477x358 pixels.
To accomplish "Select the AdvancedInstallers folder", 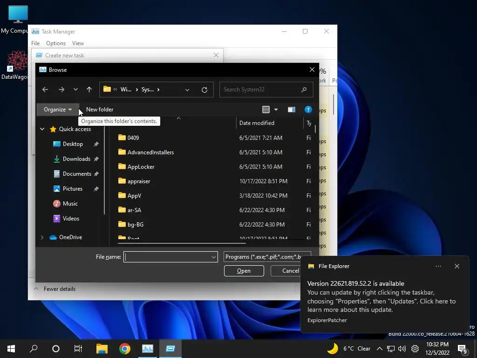I will tap(150, 152).
